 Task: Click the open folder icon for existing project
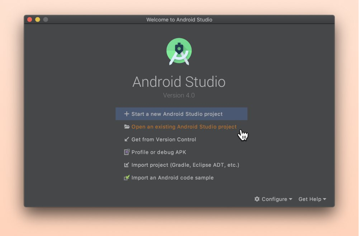point(127,127)
